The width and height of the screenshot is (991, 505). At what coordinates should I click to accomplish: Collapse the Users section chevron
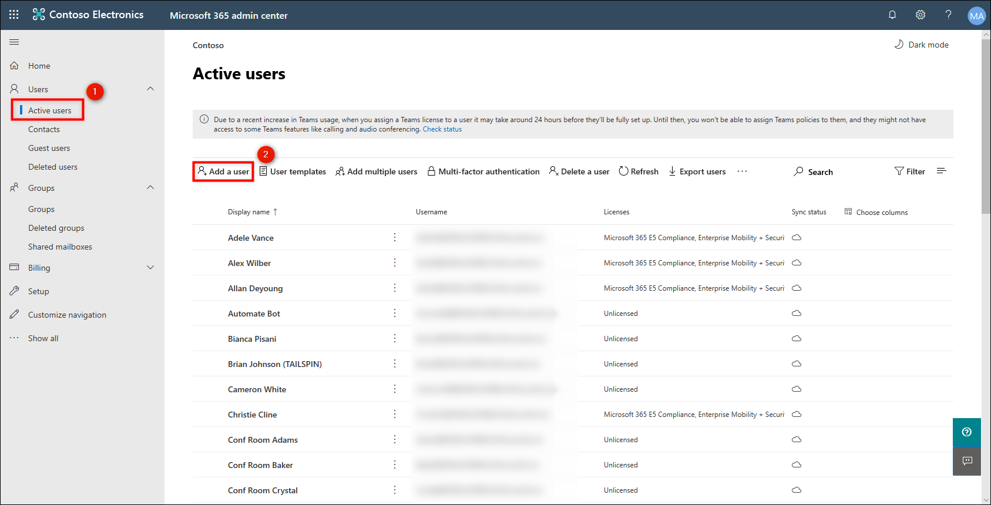tap(150, 89)
